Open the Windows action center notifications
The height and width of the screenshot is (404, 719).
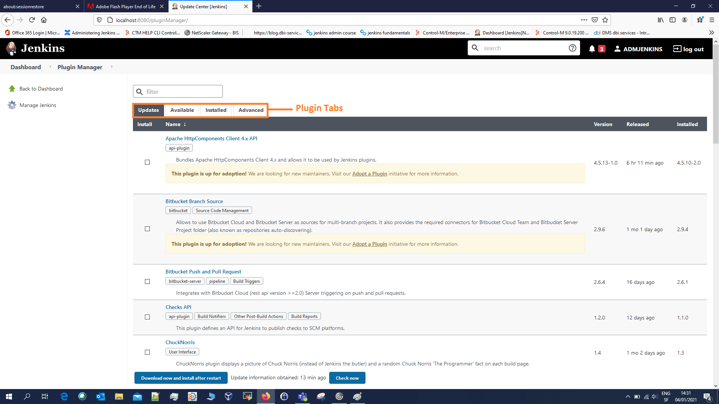coord(707,397)
